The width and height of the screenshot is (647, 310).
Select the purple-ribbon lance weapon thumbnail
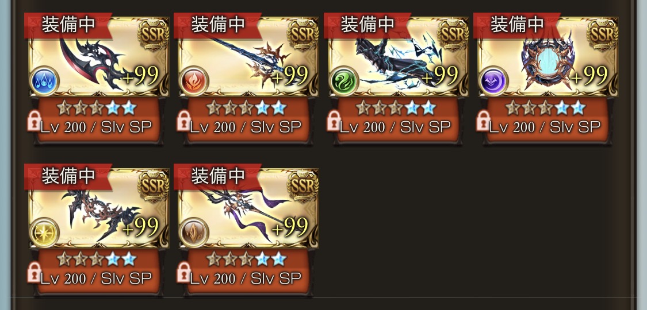point(248,208)
